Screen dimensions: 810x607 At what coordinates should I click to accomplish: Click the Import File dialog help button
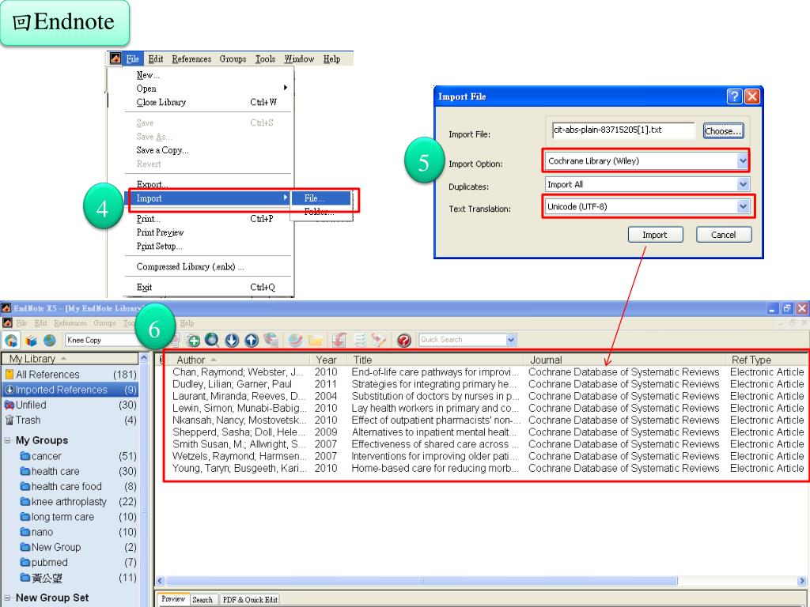pyautogui.click(x=734, y=96)
